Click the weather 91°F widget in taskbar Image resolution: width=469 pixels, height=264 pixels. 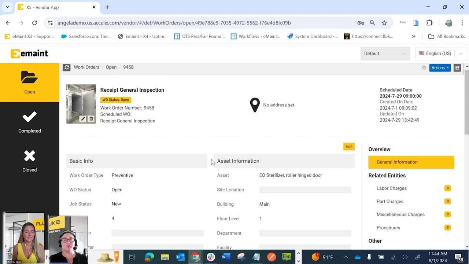tap(322, 257)
